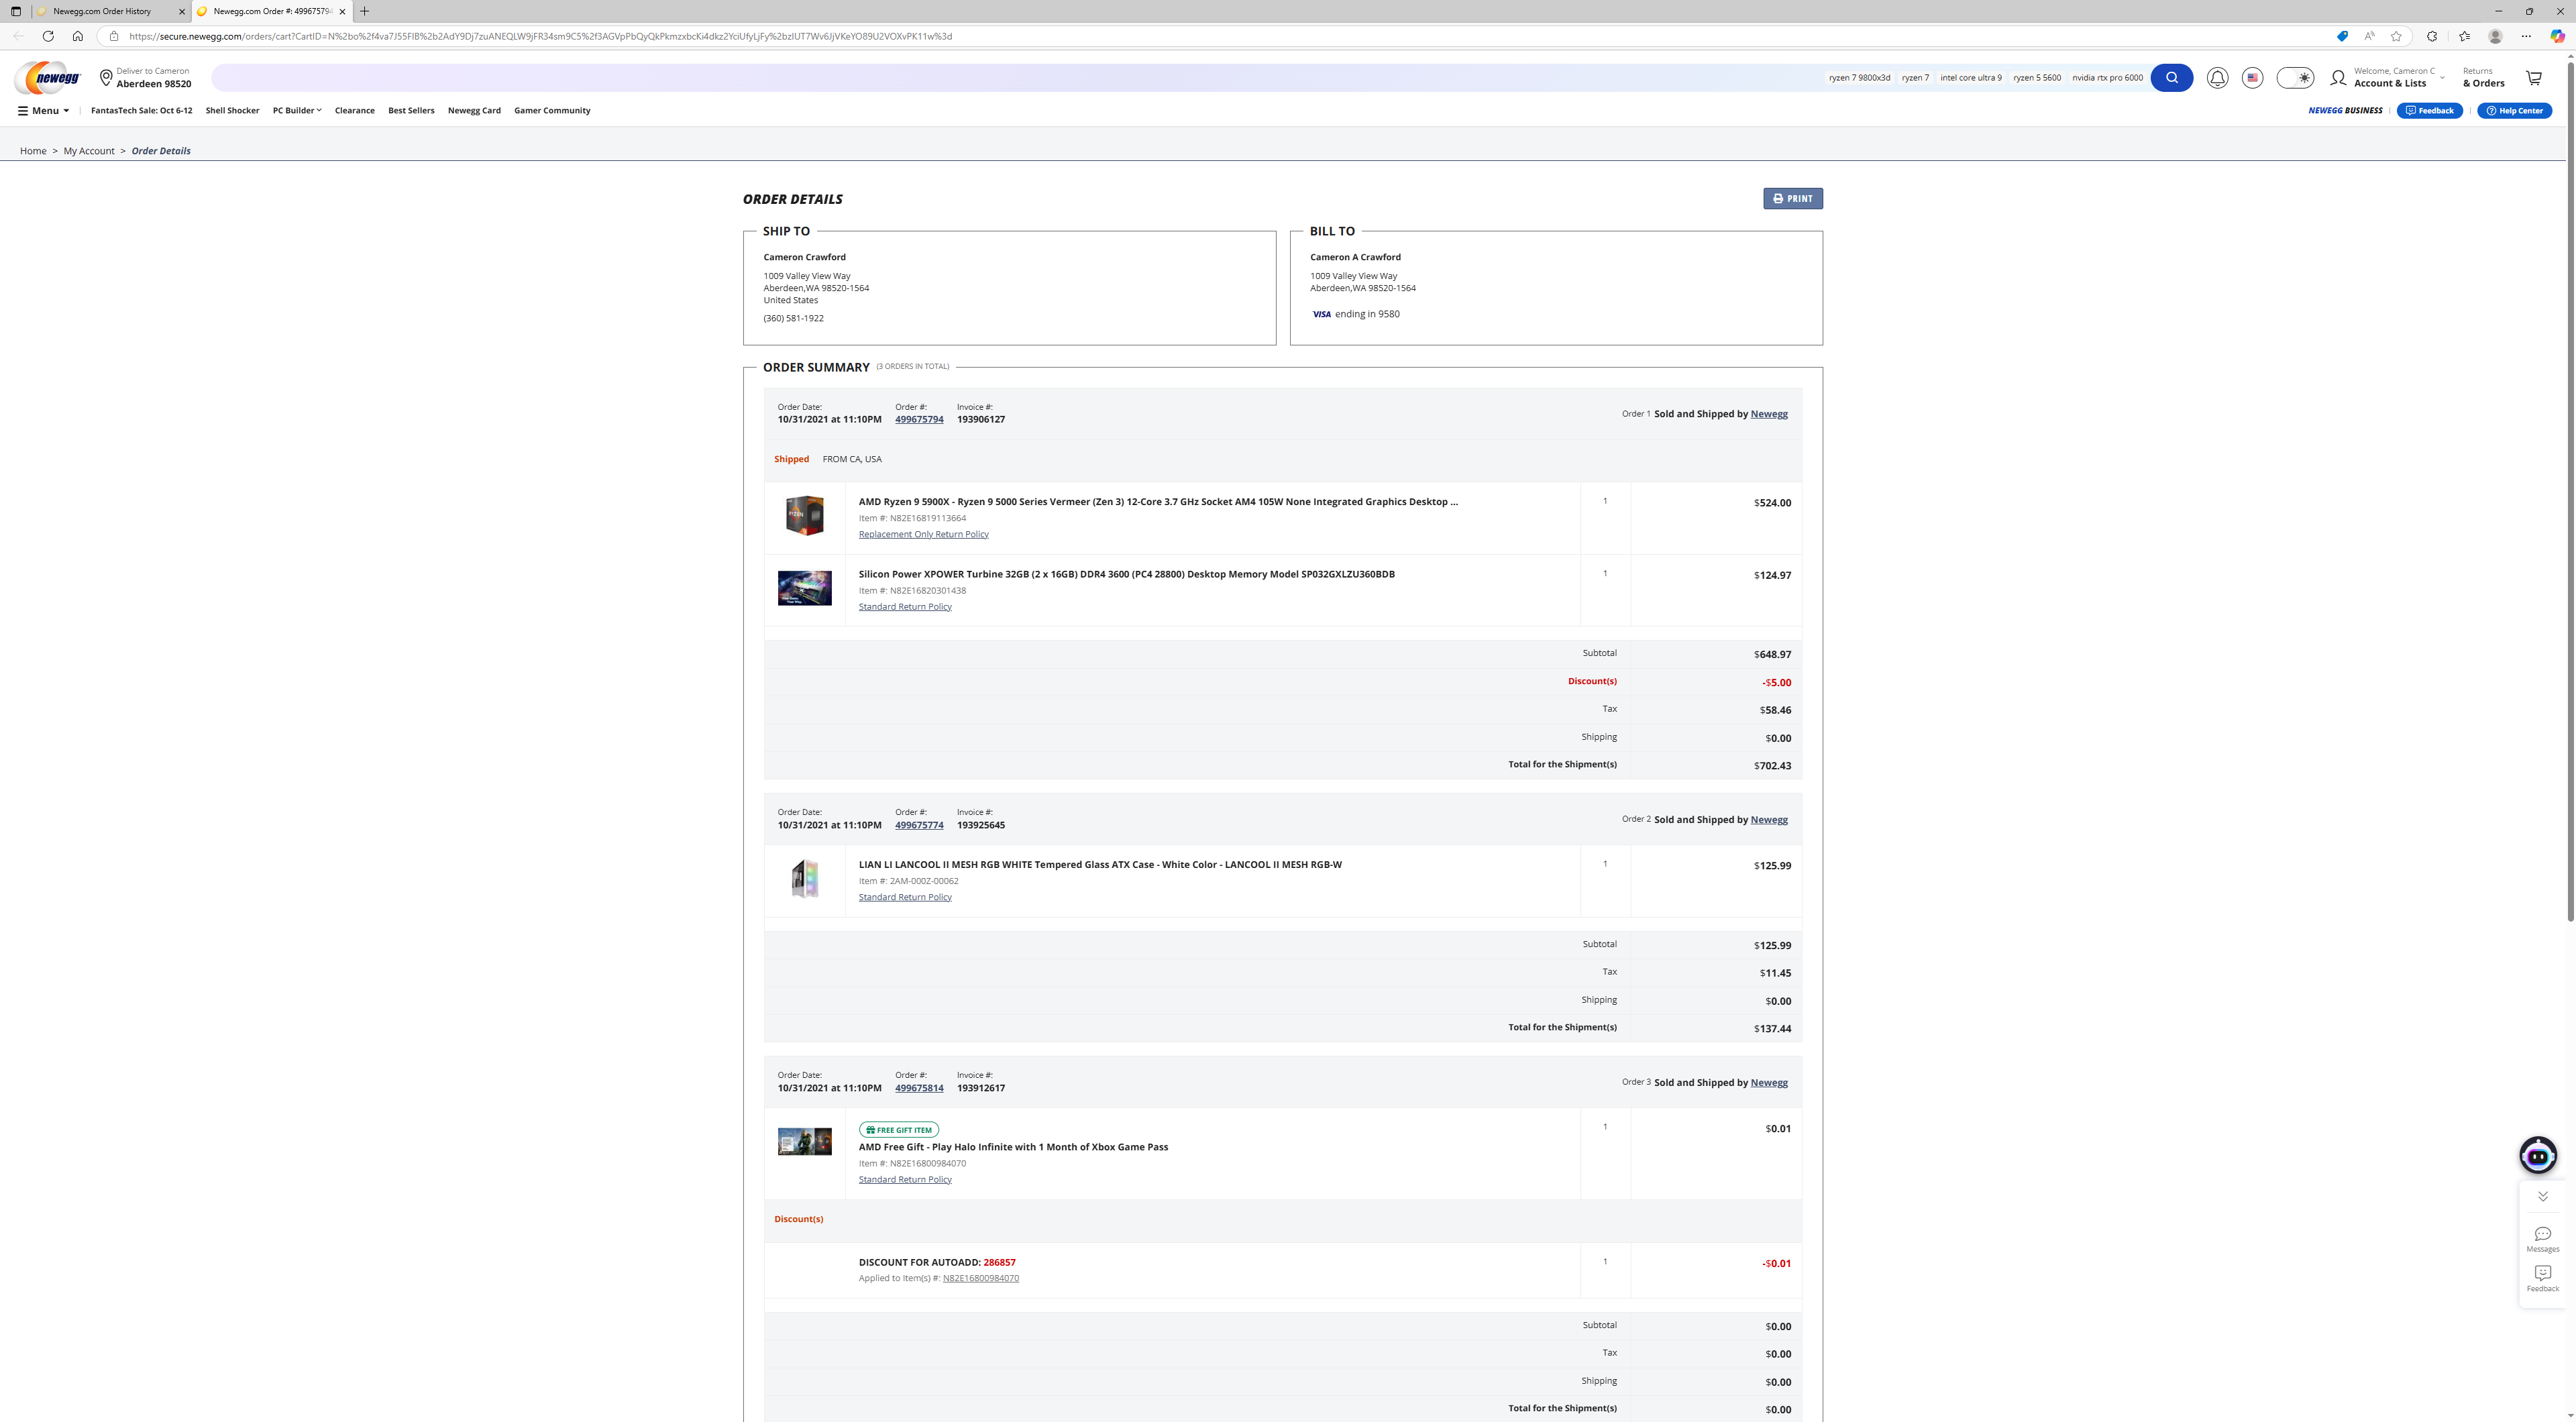Open the notifications bell icon
2576x1422 pixels.
pos(2217,78)
